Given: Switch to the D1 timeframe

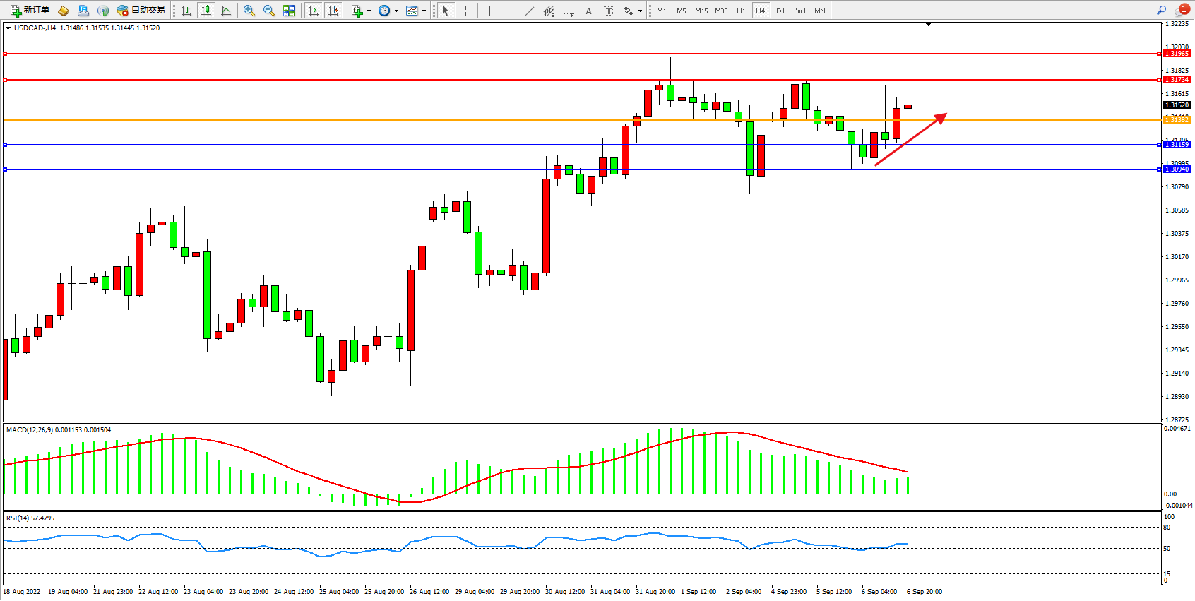Looking at the screenshot, I should click(780, 11).
